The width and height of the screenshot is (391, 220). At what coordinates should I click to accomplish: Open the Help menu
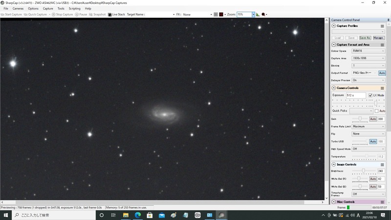[88, 8]
